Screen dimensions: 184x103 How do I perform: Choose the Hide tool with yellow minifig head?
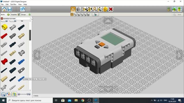[106, 9]
